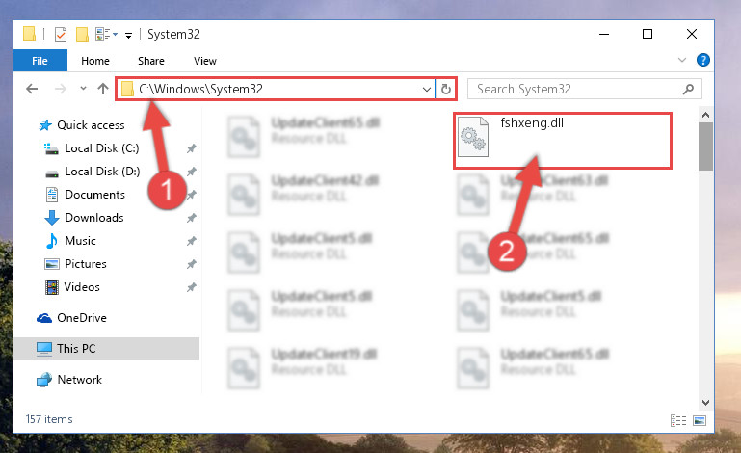The image size is (741, 453).
Task: Click the search magnifier icon
Action: 689,89
